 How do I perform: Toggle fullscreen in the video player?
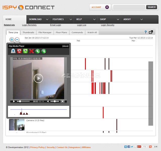coord(63,101)
